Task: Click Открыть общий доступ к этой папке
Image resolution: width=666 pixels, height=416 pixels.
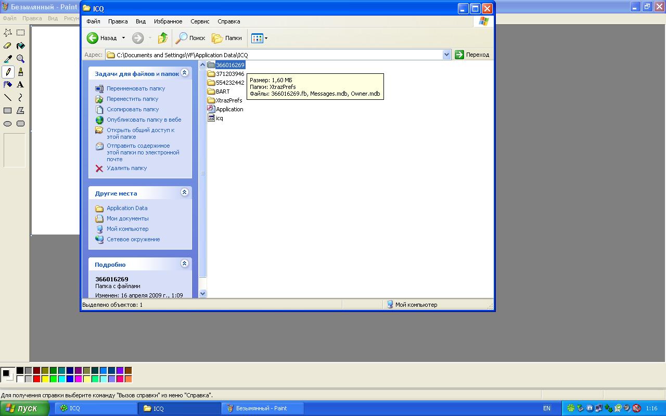Action: (x=140, y=133)
